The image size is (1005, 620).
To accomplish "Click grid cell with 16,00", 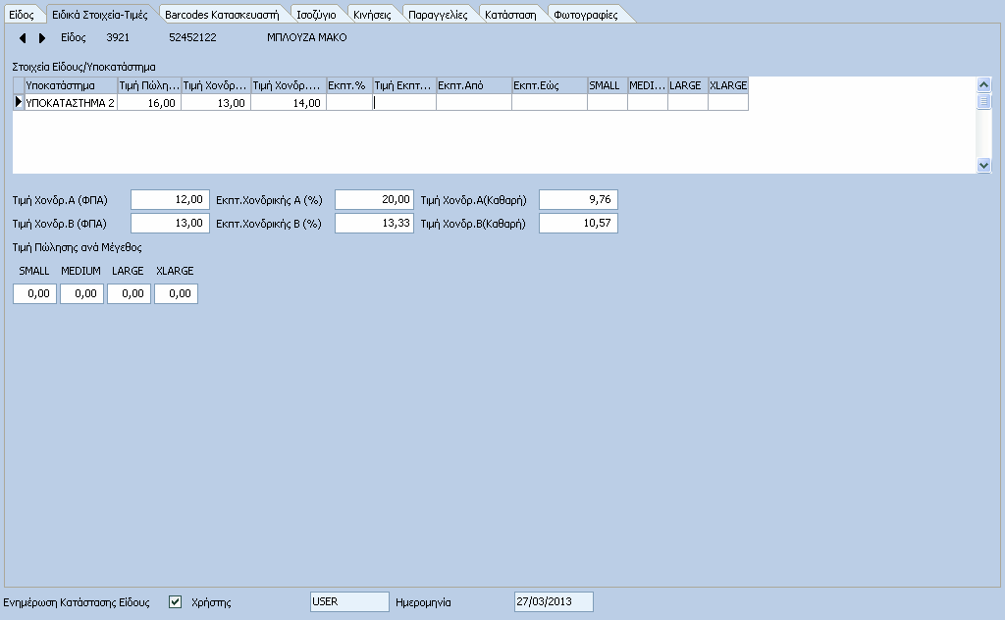I will (x=149, y=102).
